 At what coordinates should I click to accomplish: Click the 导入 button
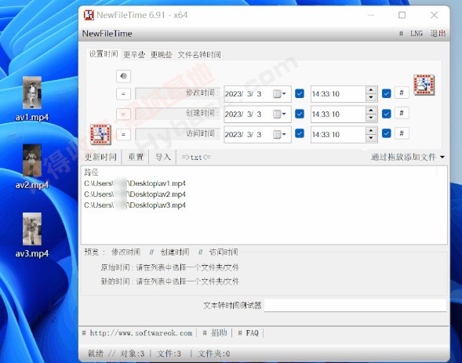(163, 157)
